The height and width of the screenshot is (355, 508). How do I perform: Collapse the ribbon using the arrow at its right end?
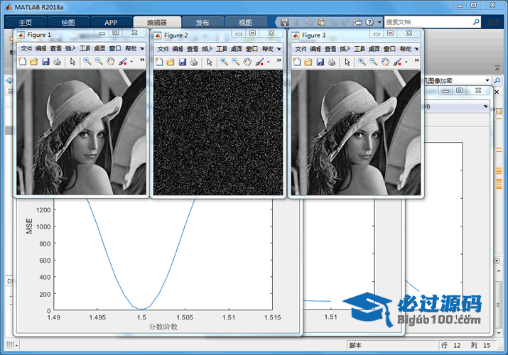coord(497,68)
